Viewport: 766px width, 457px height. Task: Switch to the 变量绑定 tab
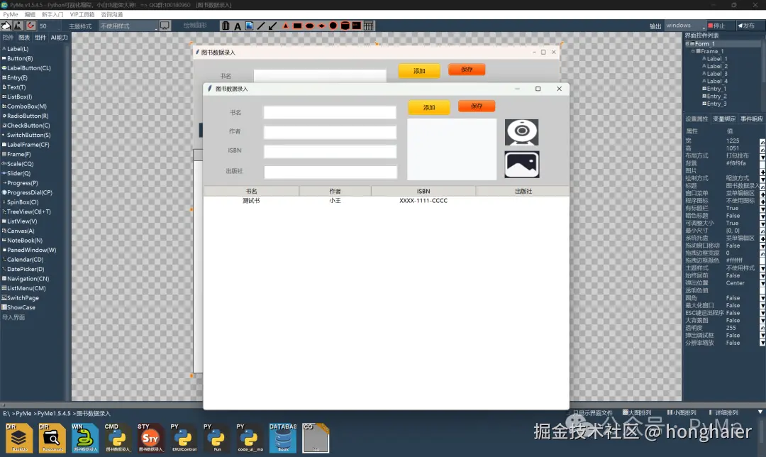(724, 119)
